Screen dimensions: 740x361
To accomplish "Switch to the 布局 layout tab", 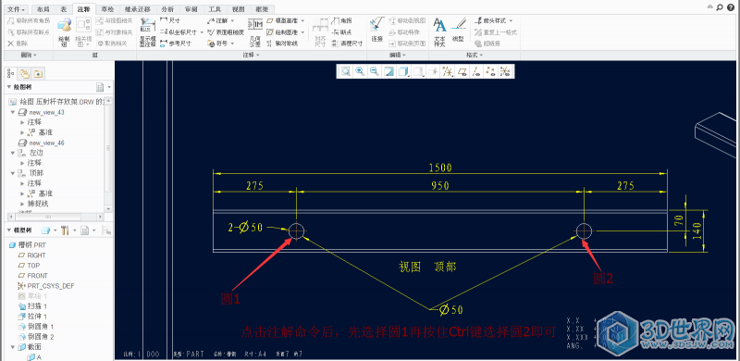I will 43,9.
